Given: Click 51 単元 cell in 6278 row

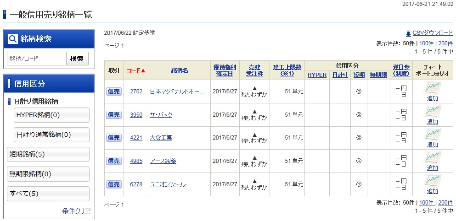Looking at the screenshot, I should 287,184.
